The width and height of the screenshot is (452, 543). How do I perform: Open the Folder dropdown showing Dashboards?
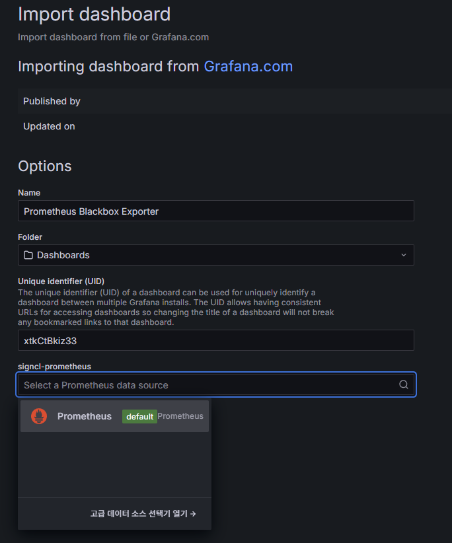point(216,255)
